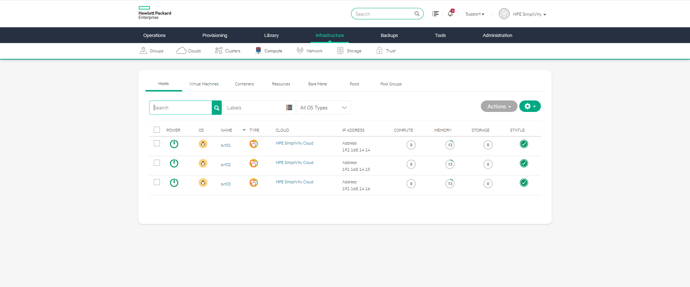Open HPE SimpliVity Cloud link for svt01
The image size is (690, 287).
(294, 143)
